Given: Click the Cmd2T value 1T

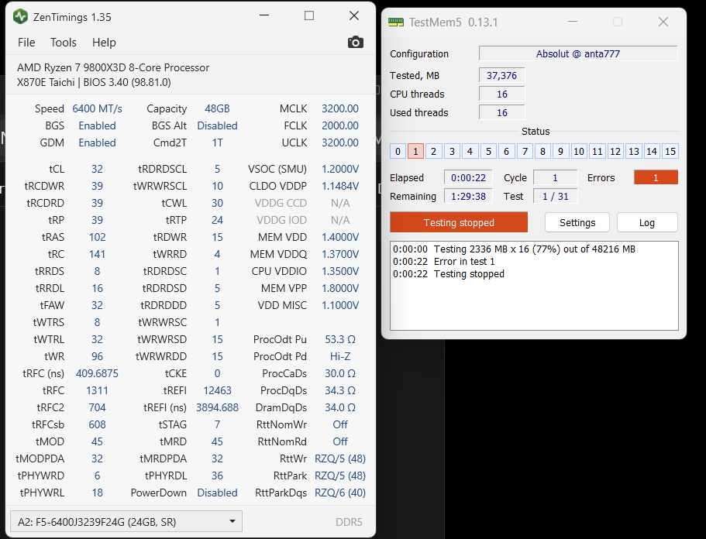Looking at the screenshot, I should click(217, 142).
